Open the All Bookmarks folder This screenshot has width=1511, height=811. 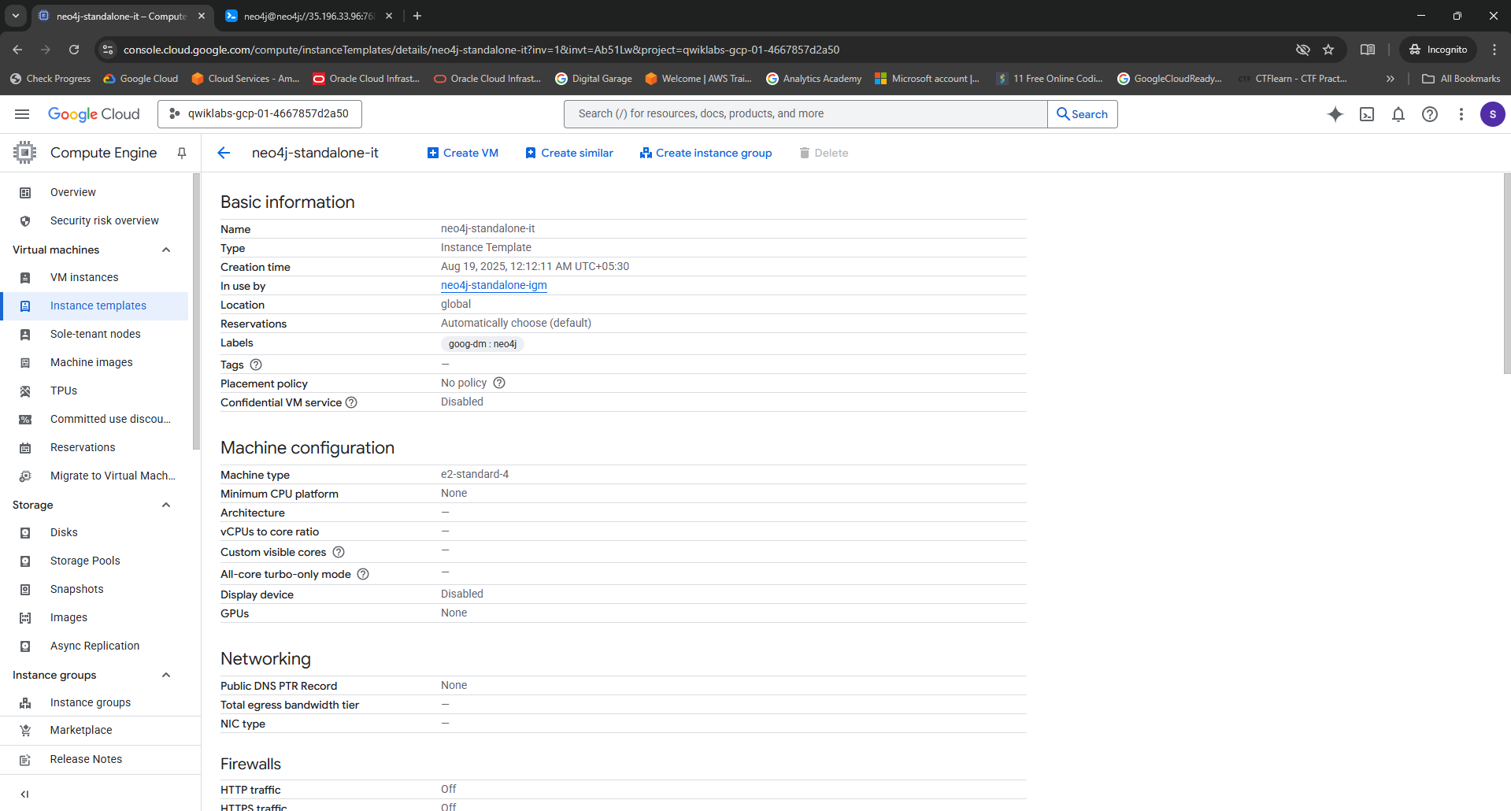[x=1461, y=79]
